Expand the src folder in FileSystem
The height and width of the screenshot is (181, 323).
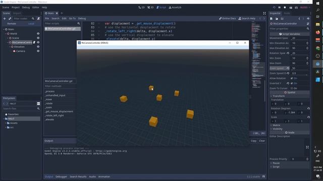(6, 127)
